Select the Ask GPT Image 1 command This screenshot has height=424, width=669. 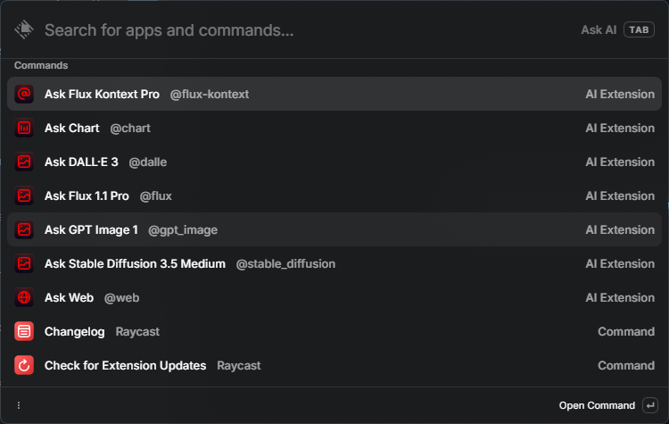click(x=334, y=229)
